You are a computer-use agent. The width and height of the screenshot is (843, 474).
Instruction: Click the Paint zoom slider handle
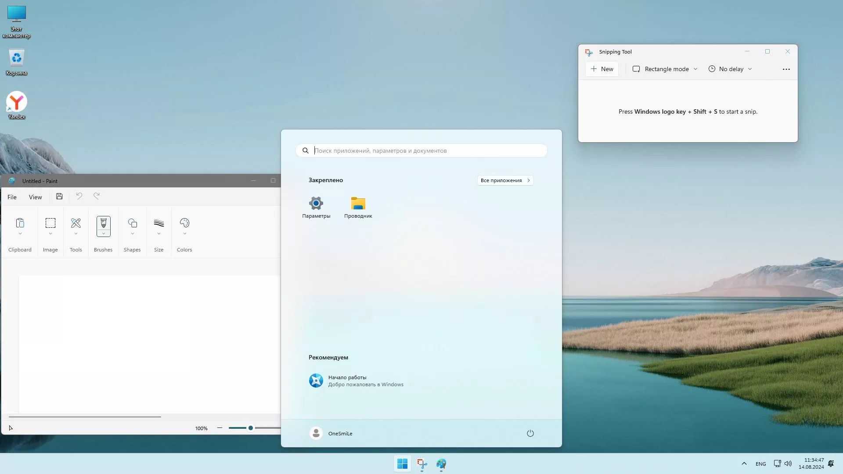click(251, 428)
